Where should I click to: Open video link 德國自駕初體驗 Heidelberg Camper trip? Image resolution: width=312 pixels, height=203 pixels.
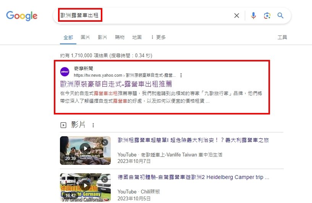pyautogui.click(x=193, y=177)
